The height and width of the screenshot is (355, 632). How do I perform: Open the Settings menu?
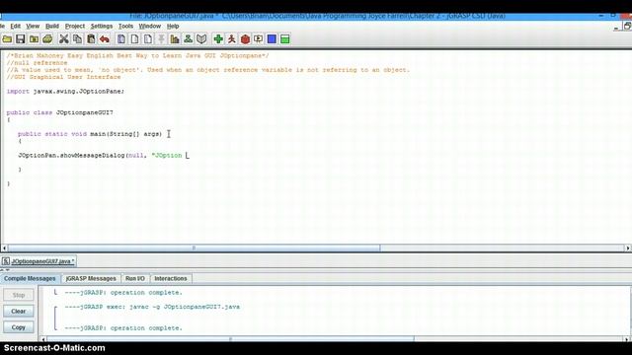point(102,27)
